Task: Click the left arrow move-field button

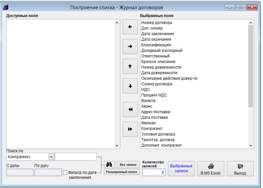Action: tap(130, 27)
